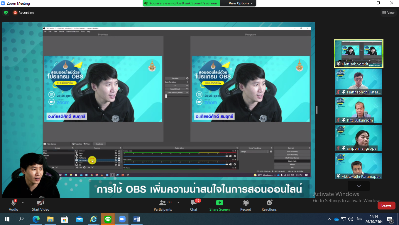The width and height of the screenshot is (399, 225).
Task: Open the gear next to OBS Transition button
Action: point(187,78)
